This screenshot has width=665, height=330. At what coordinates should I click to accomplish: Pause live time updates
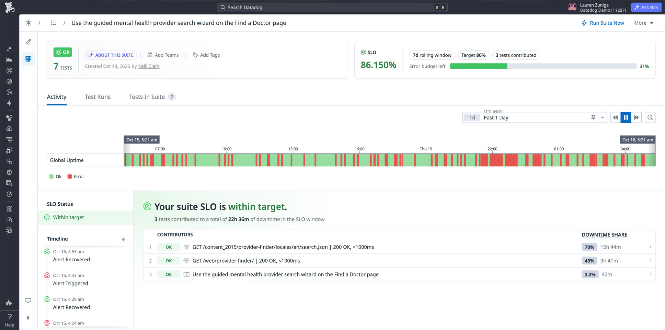click(626, 117)
